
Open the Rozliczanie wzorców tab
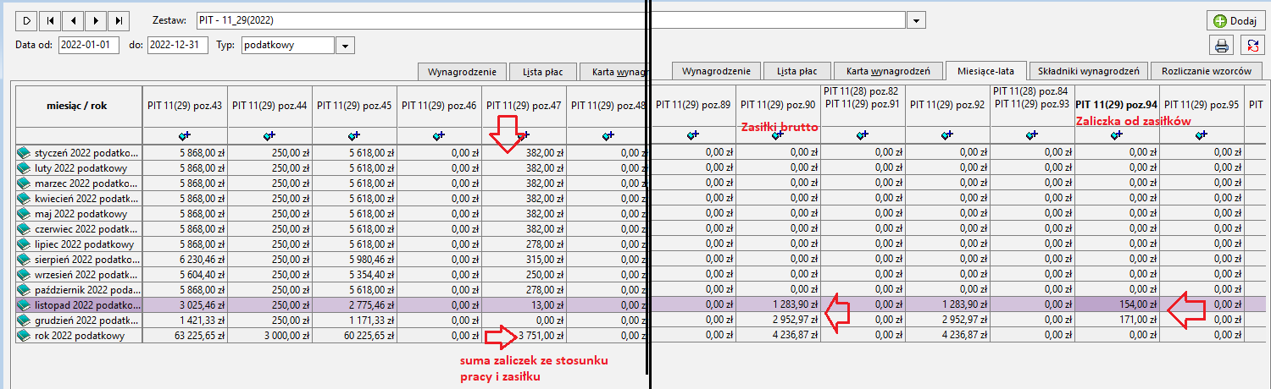point(1207,71)
